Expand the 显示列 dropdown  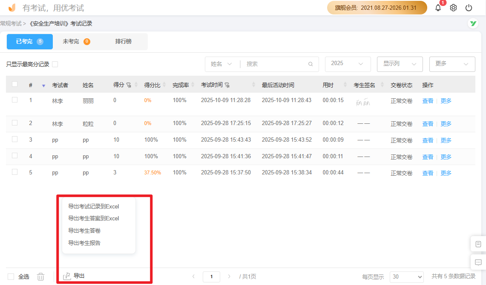400,64
